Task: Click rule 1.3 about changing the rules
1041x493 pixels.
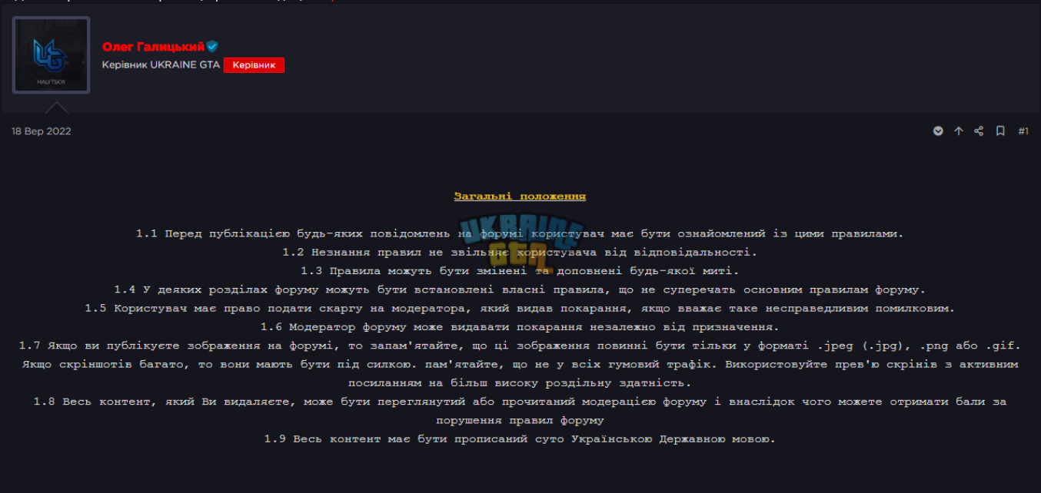Action: click(x=520, y=271)
